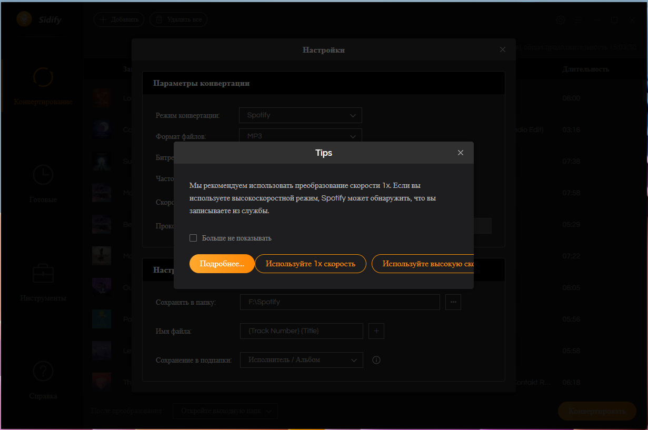Select album cover of the 05:56 track
The width and height of the screenshot is (648, 430).
[102, 319]
